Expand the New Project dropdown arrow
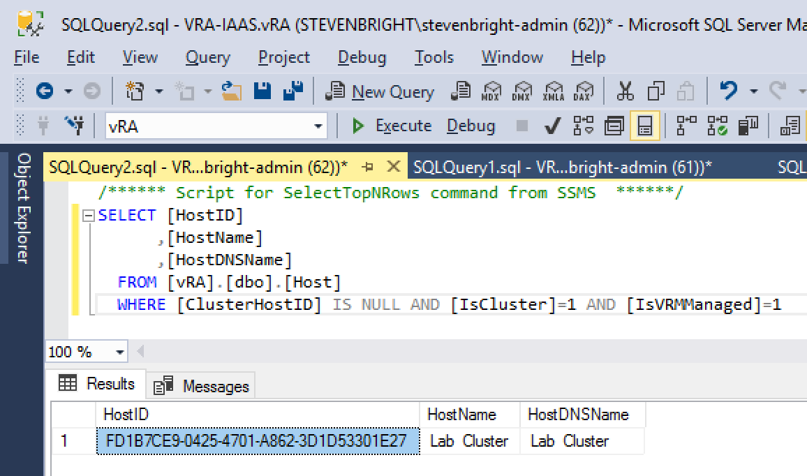This screenshot has height=476, width=807. coord(158,91)
